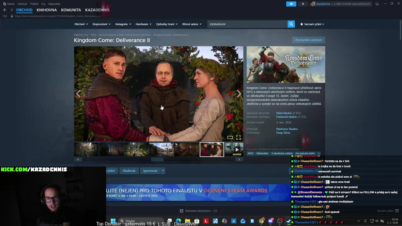Open Discord from the taskbar
The height and width of the screenshot is (226, 402).
[x=270, y=221]
